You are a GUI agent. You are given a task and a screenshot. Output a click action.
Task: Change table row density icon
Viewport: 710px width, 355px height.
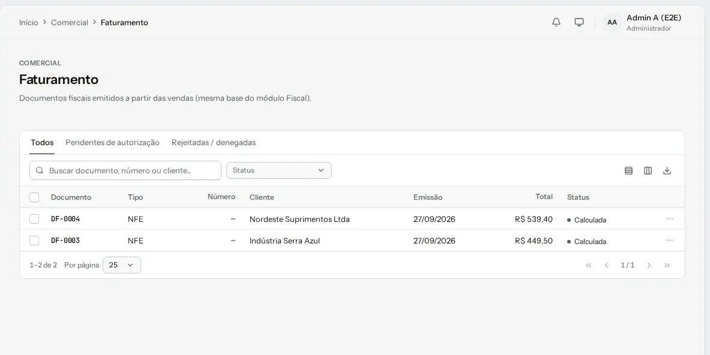628,170
